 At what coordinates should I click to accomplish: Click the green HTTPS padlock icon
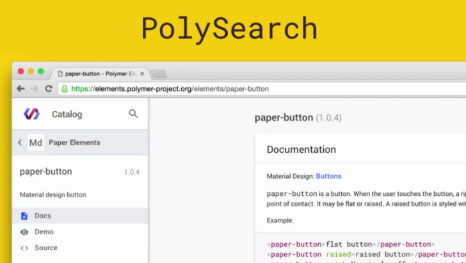pyautogui.click(x=65, y=88)
